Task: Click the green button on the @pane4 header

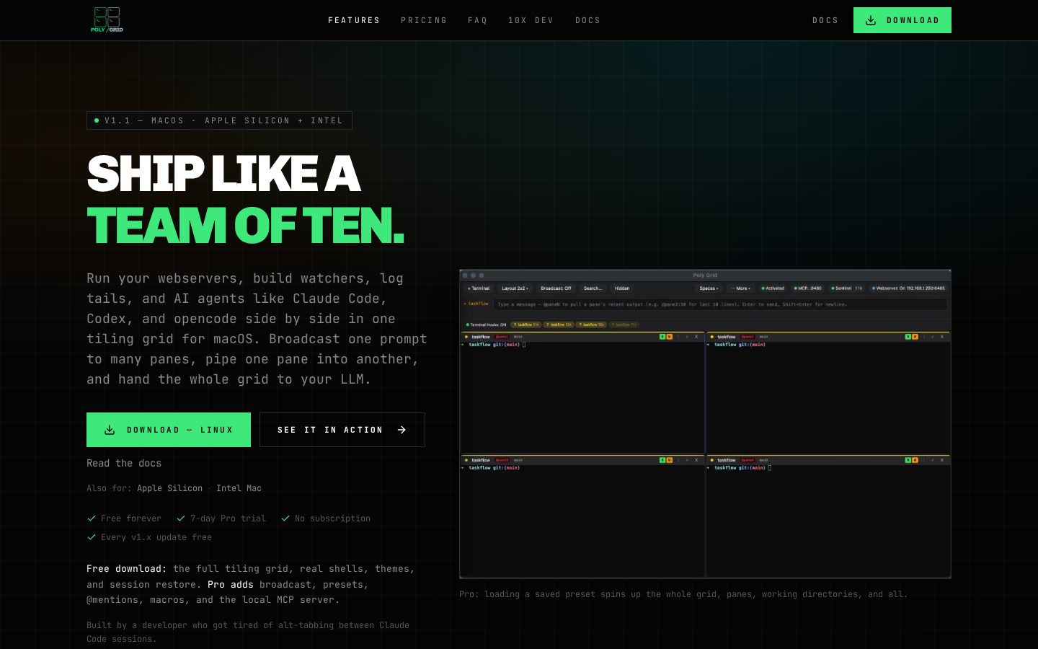Action: 908,460
